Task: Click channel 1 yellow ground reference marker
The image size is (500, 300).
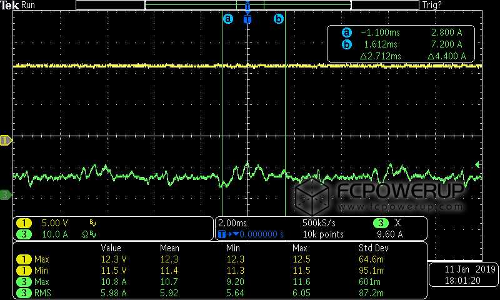Action: (6, 140)
